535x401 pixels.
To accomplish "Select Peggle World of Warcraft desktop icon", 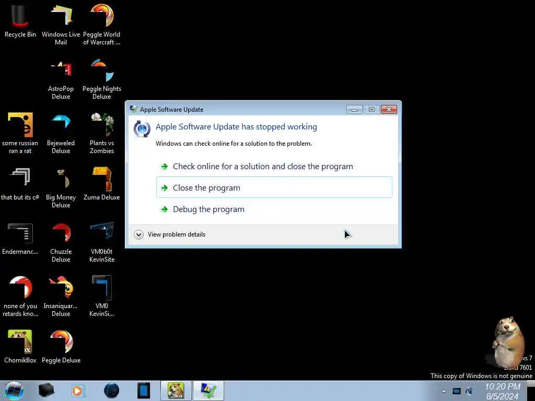I will [x=102, y=25].
